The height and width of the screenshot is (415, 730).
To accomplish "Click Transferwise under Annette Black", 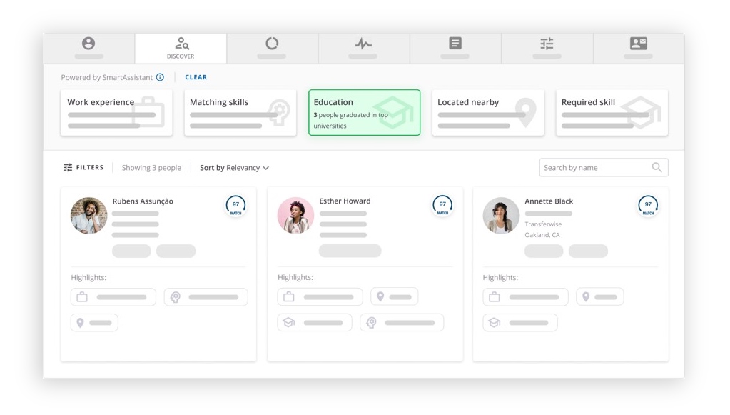I will [x=543, y=224].
